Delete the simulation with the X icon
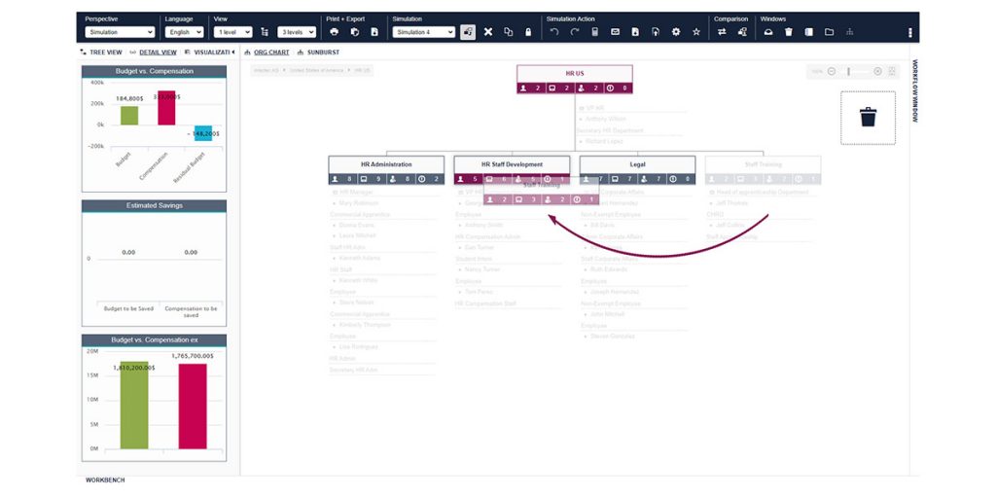Screen dimensions: 996x498 [x=488, y=32]
